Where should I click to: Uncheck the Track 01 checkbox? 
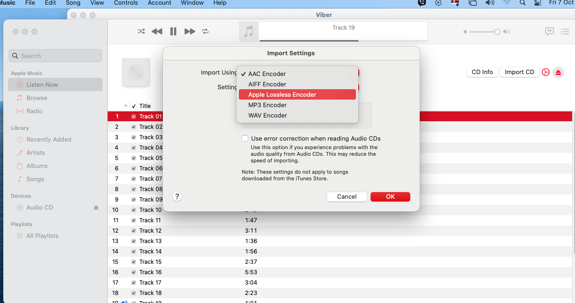coord(134,116)
